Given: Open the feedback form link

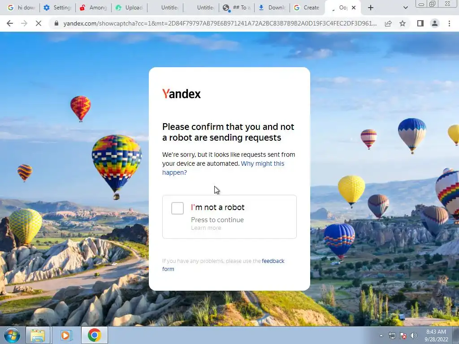Looking at the screenshot, I should click(223, 265).
